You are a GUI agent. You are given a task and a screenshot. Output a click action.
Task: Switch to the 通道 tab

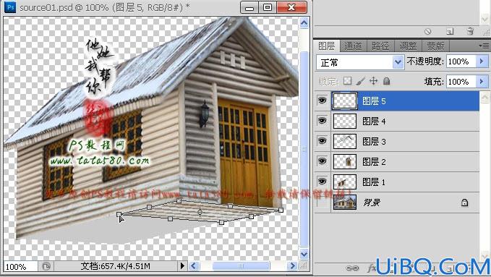353,46
